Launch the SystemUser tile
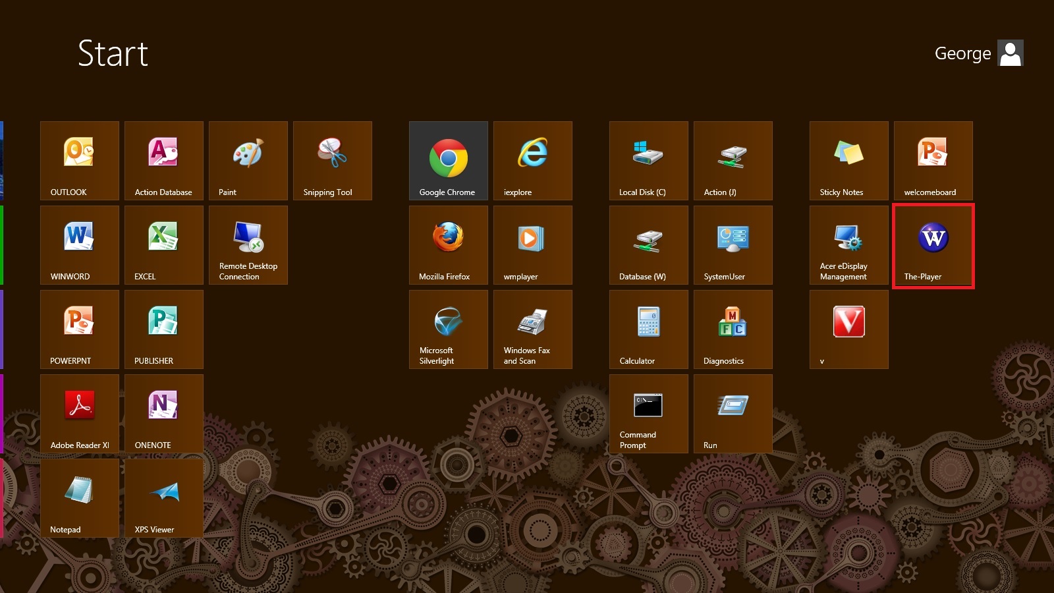Image resolution: width=1054 pixels, height=593 pixels. (x=733, y=245)
